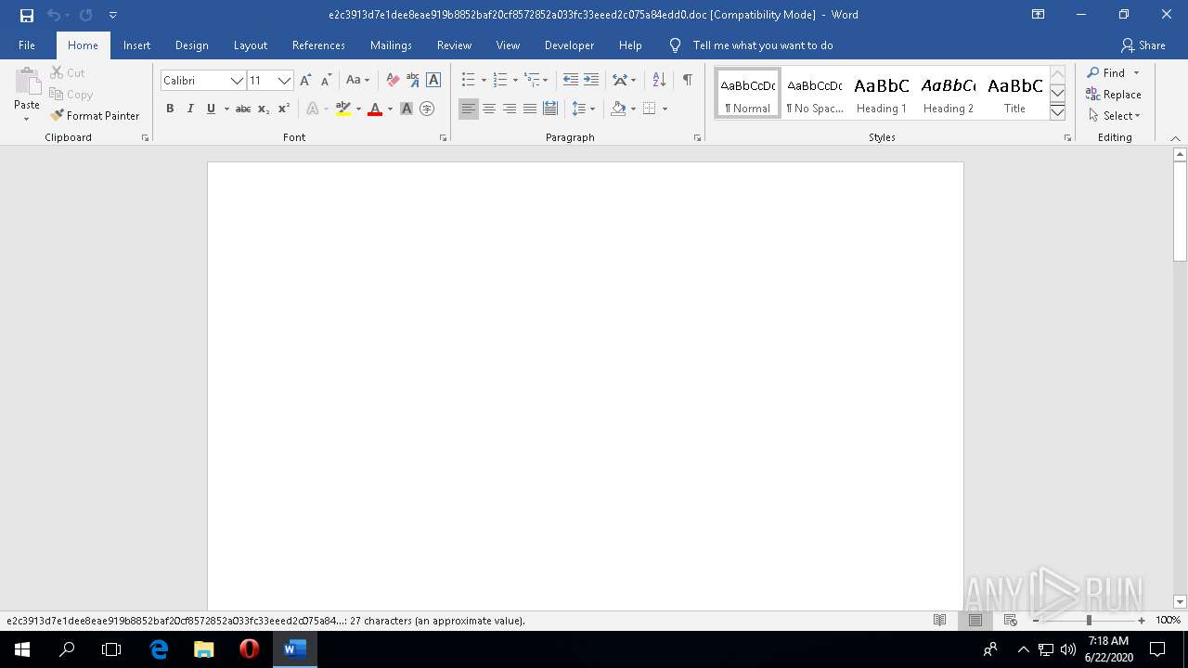Open Change Case Aa dropdown
Screen dimensions: 1188x668
[x=357, y=81]
